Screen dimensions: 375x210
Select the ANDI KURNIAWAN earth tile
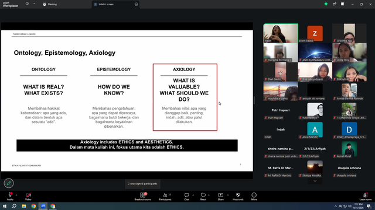[315, 52]
